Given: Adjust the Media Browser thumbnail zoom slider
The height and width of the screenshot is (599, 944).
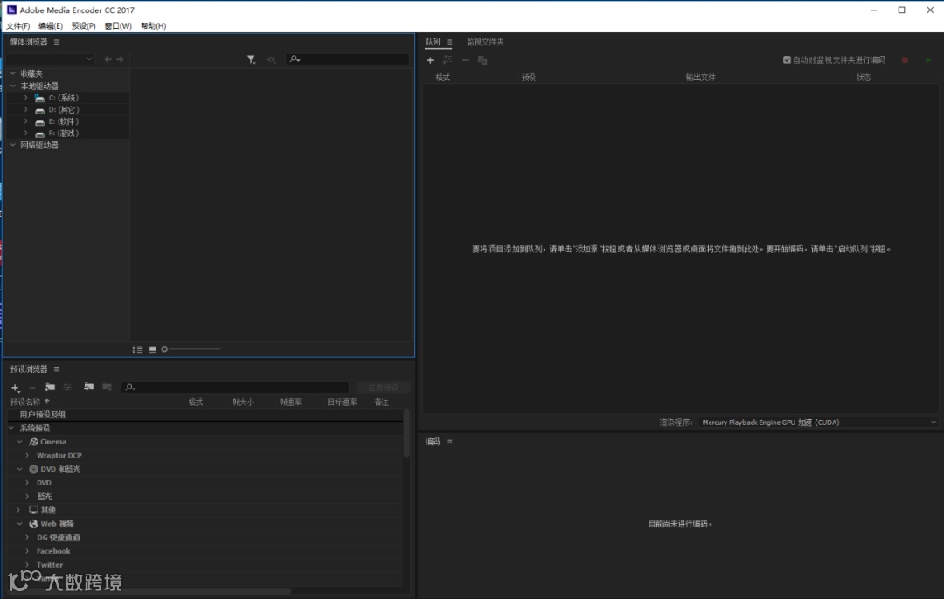Looking at the screenshot, I should (x=191, y=349).
